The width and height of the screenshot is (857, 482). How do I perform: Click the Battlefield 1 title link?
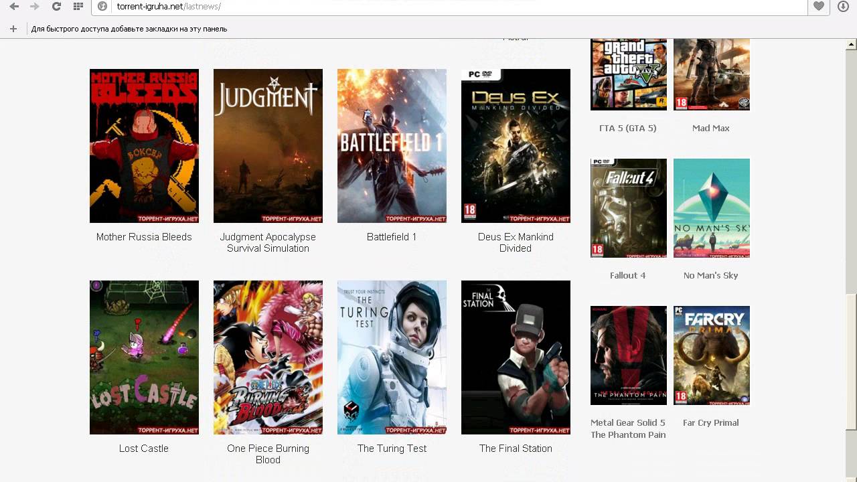[392, 237]
